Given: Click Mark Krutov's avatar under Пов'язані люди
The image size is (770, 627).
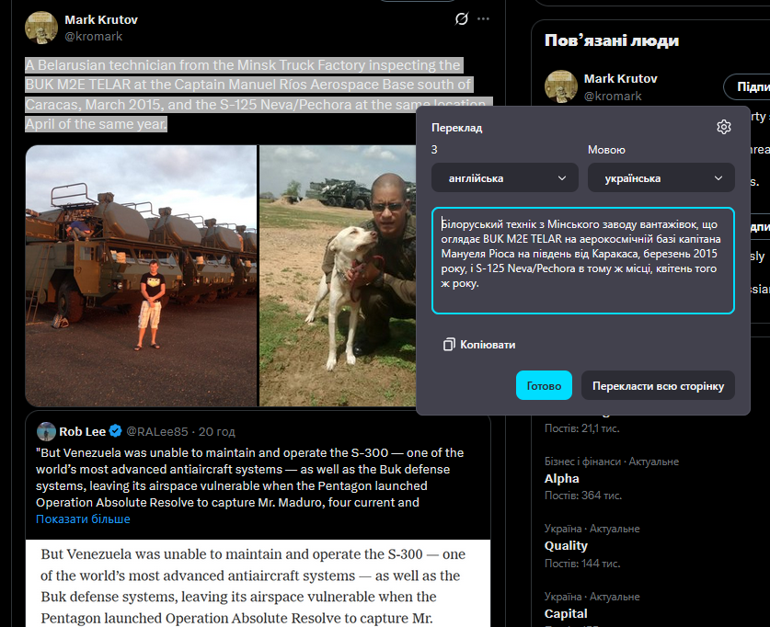Looking at the screenshot, I should [561, 86].
